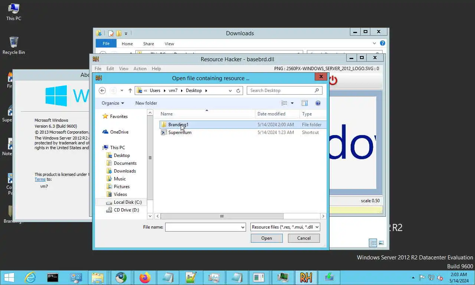Screen dimensions: 475x285
Task: Switch to Share tab in Downloads window
Action: point(148,44)
